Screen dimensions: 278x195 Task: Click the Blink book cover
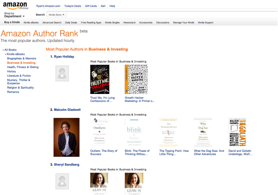click(134, 132)
